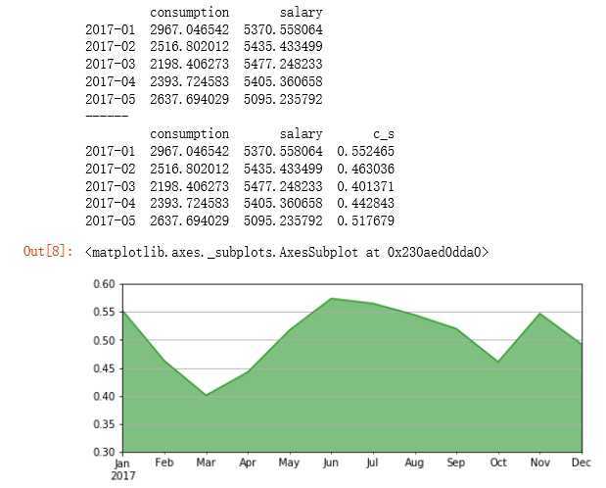Click the Nov x-axis label
Screen dimensions: 606x488
coord(539,463)
